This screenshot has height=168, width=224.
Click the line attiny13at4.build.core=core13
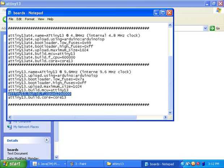tap(40, 61)
